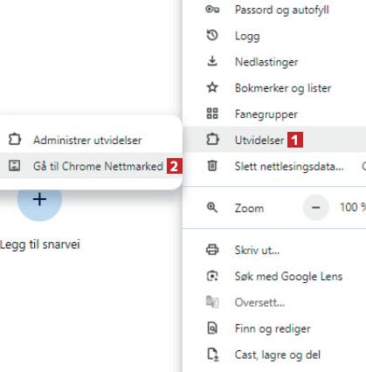Click the trash icon beside Slett nettlesingsdata

pyautogui.click(x=212, y=166)
